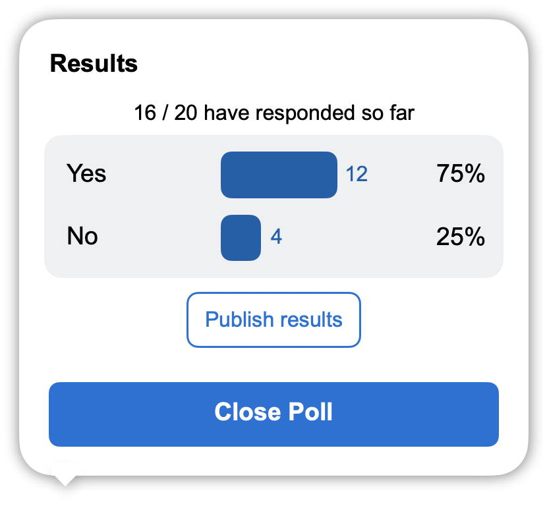
Task: Click the Results heading
Action: [x=94, y=64]
